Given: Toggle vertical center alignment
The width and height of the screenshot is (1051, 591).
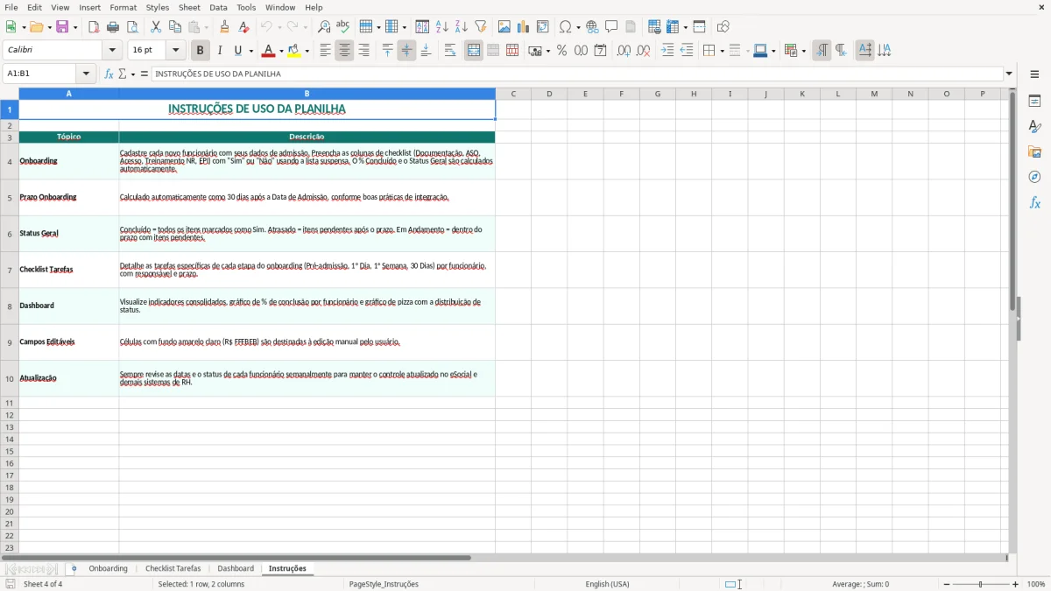Looking at the screenshot, I should (406, 51).
